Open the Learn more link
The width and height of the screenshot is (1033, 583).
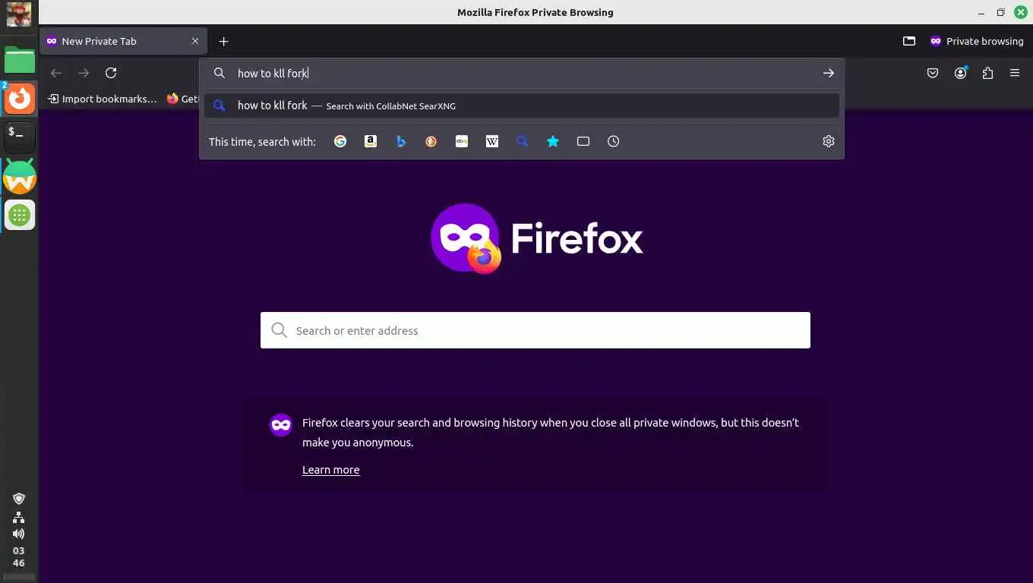331,470
